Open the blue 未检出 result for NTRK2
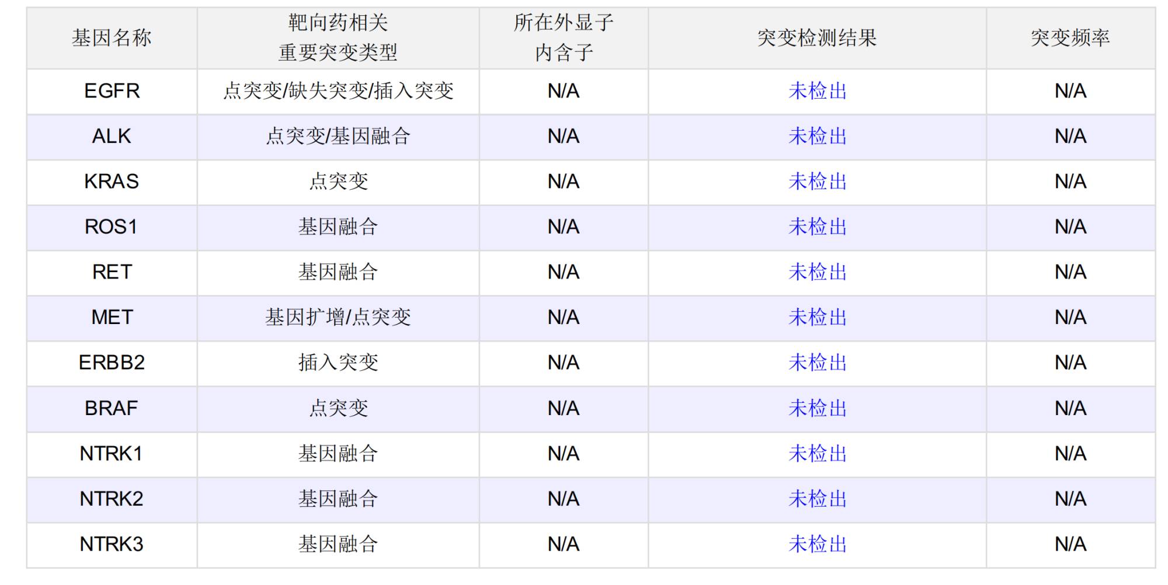 click(x=817, y=499)
